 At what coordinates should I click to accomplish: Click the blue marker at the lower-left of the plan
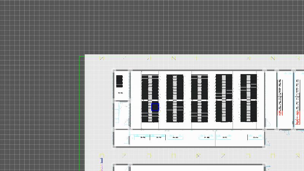[101, 161]
